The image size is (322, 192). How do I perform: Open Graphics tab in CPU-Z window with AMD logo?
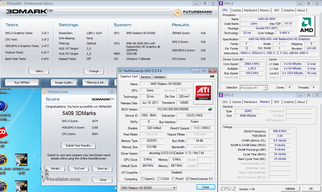(289, 10)
